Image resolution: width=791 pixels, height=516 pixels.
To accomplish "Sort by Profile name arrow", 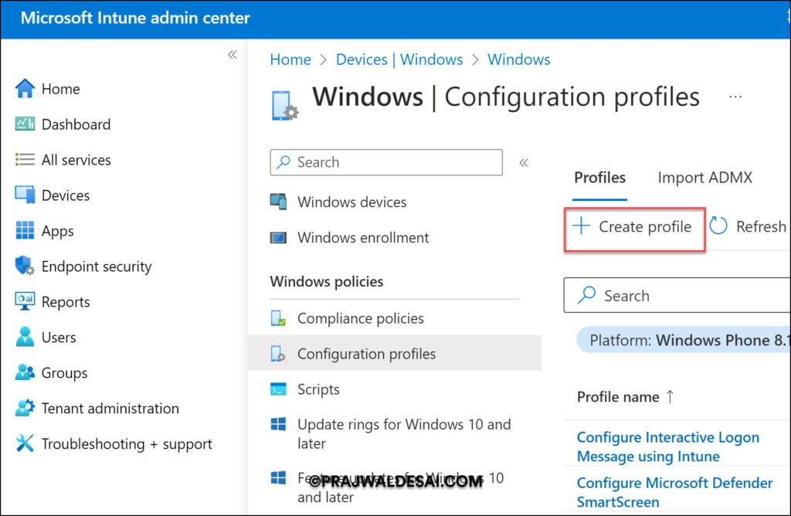I will tap(670, 397).
